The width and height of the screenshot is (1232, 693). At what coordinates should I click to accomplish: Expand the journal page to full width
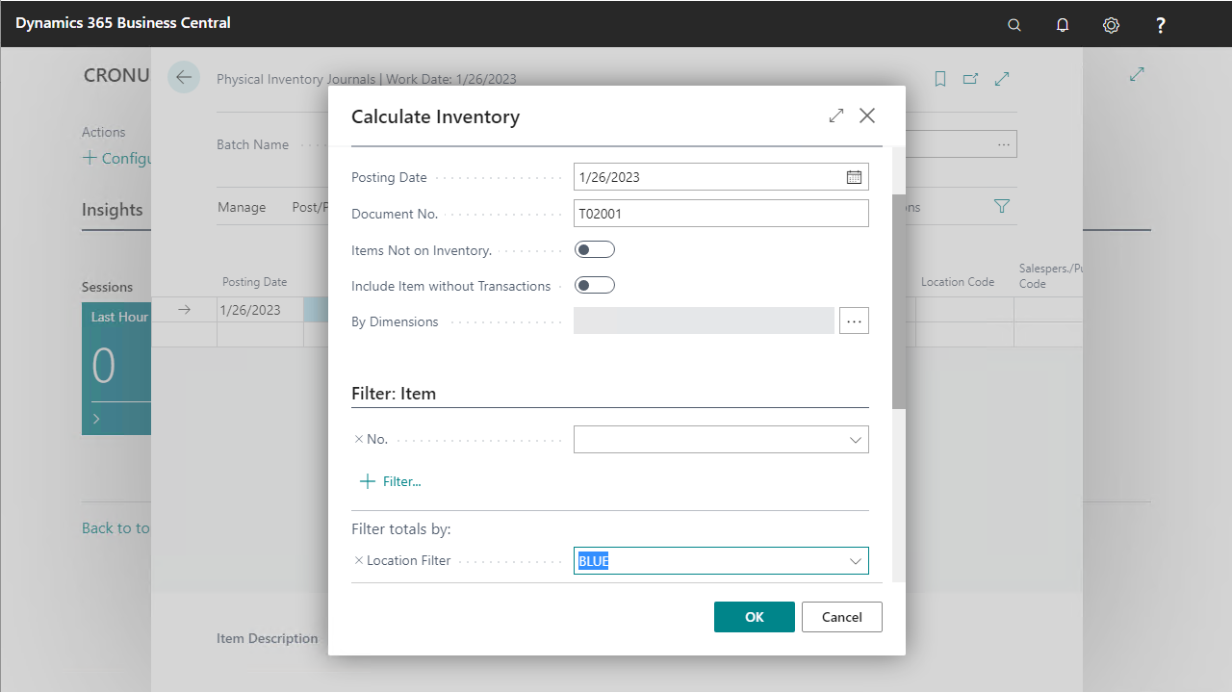pyautogui.click(x=1002, y=79)
